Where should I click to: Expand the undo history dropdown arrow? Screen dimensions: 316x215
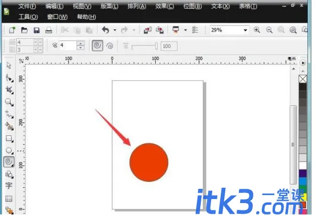click(115, 30)
